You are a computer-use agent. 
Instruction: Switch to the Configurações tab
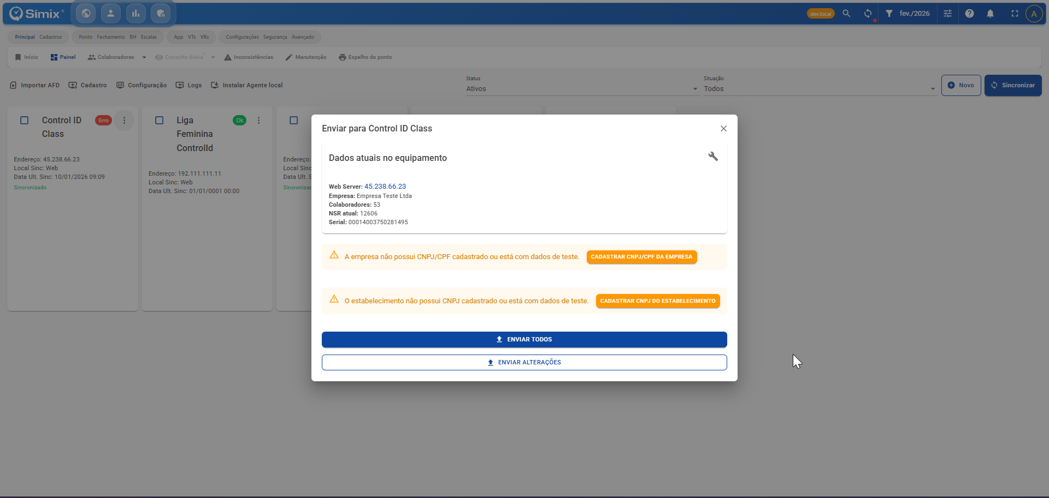point(243,37)
